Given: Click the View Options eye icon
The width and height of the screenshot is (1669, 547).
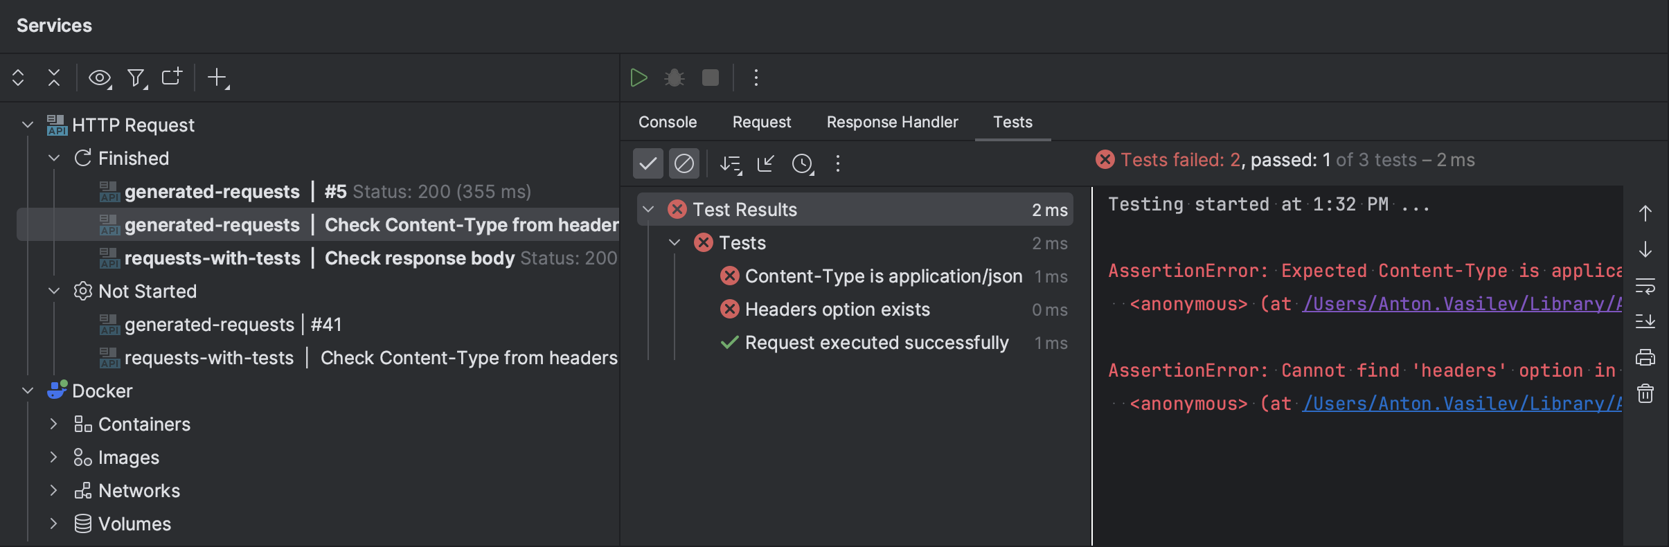Looking at the screenshot, I should [x=100, y=78].
